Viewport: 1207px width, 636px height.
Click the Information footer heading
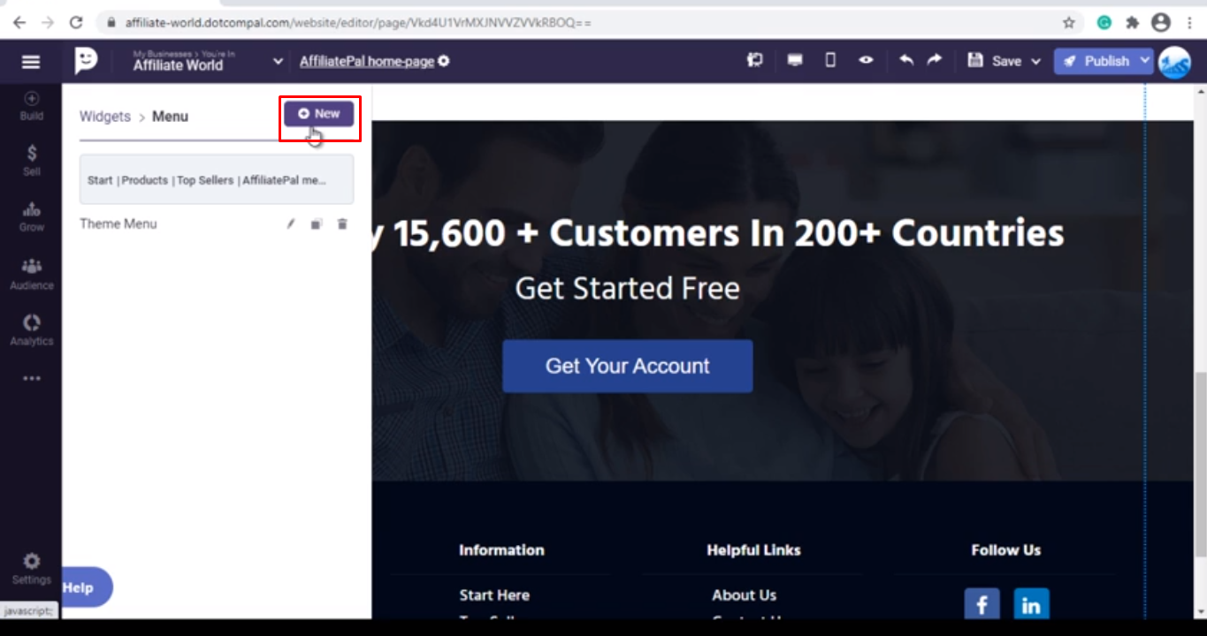(x=501, y=549)
